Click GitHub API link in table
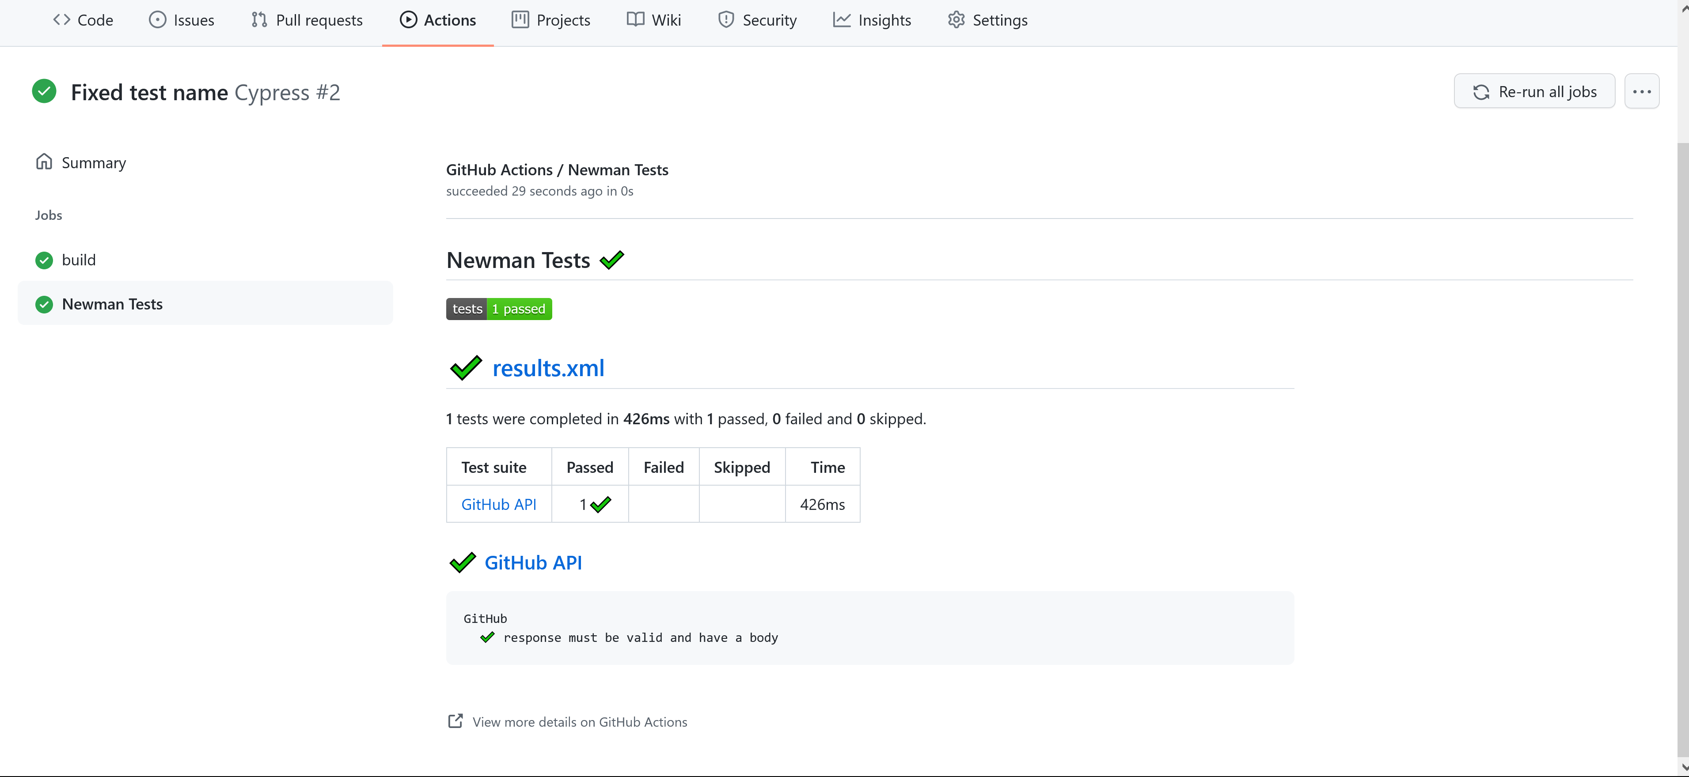Viewport: 1689px width, 777px height. click(498, 505)
